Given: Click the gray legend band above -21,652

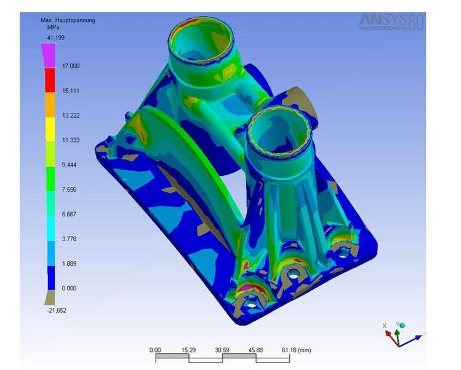Looking at the screenshot, I should coord(50,297).
